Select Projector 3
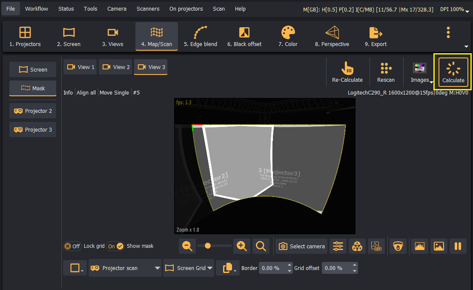The height and width of the screenshot is (290, 473). pyautogui.click(x=33, y=129)
